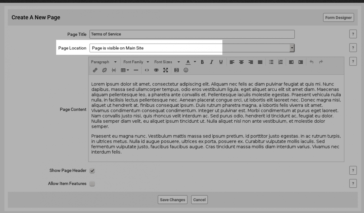The image size is (364, 213).
Task: Decrease indent using the outdent icon
Action: pos(291,62)
